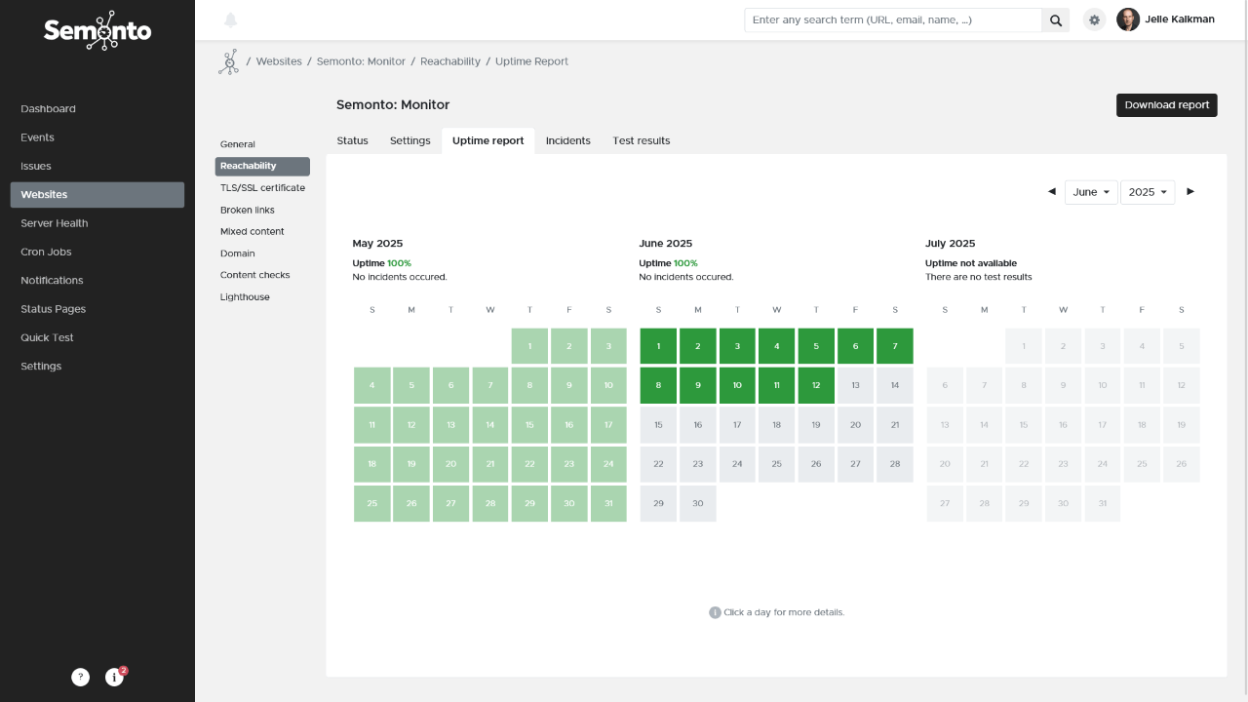Screen dimensions: 1248x702
Task: Click the Download report button
Action: click(x=1167, y=105)
